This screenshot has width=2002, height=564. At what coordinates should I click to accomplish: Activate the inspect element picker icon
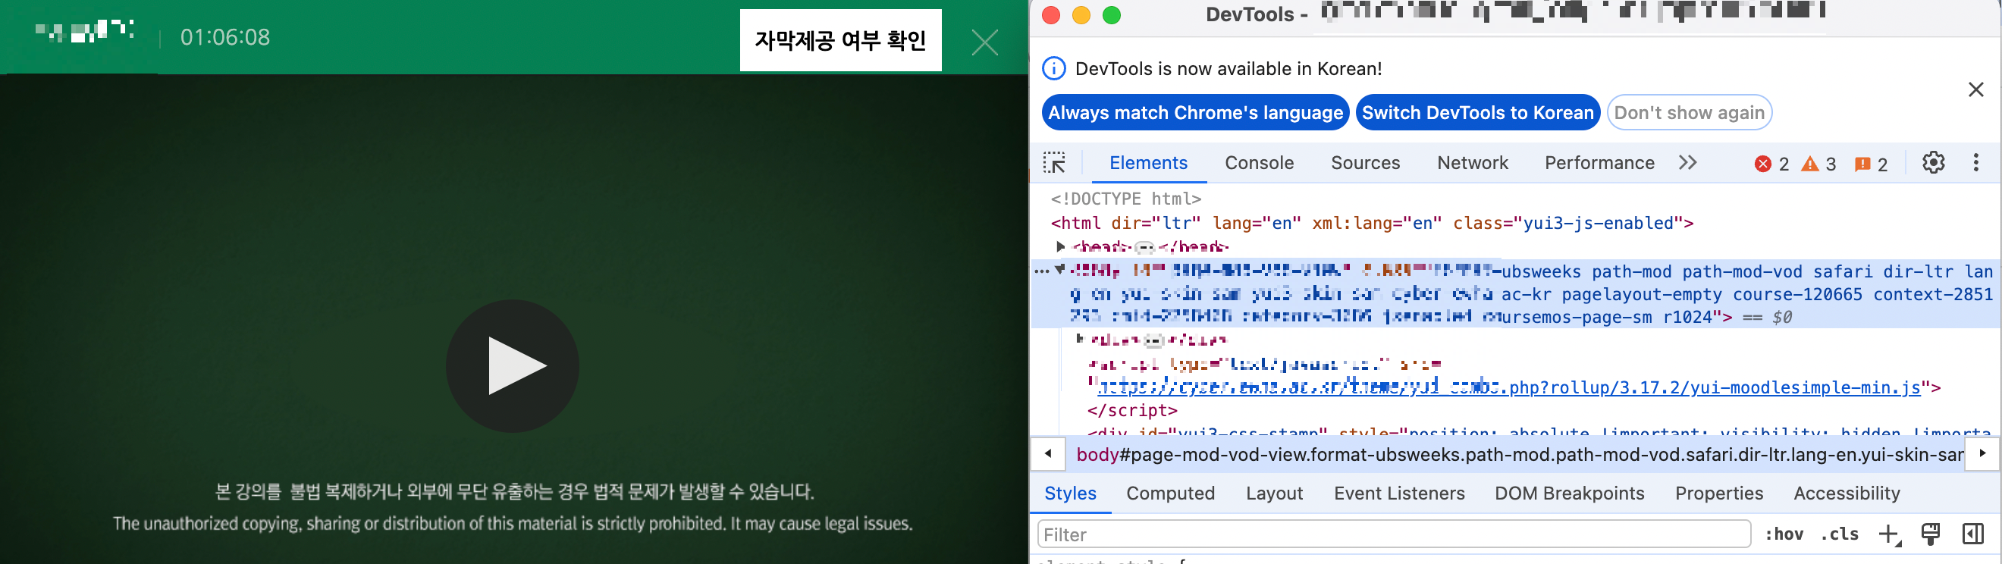tap(1055, 163)
